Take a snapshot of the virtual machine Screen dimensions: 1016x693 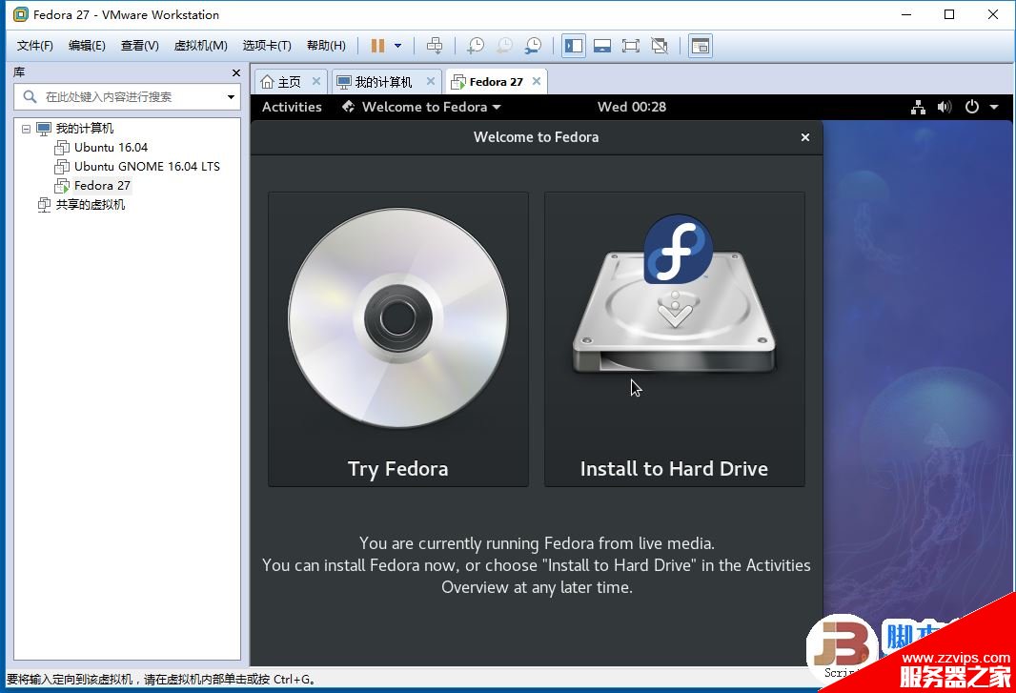(476, 46)
